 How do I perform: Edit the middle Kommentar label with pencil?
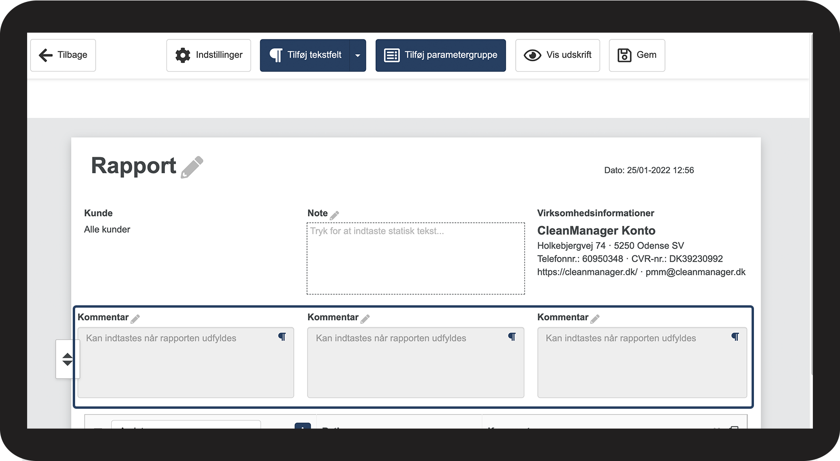(365, 319)
